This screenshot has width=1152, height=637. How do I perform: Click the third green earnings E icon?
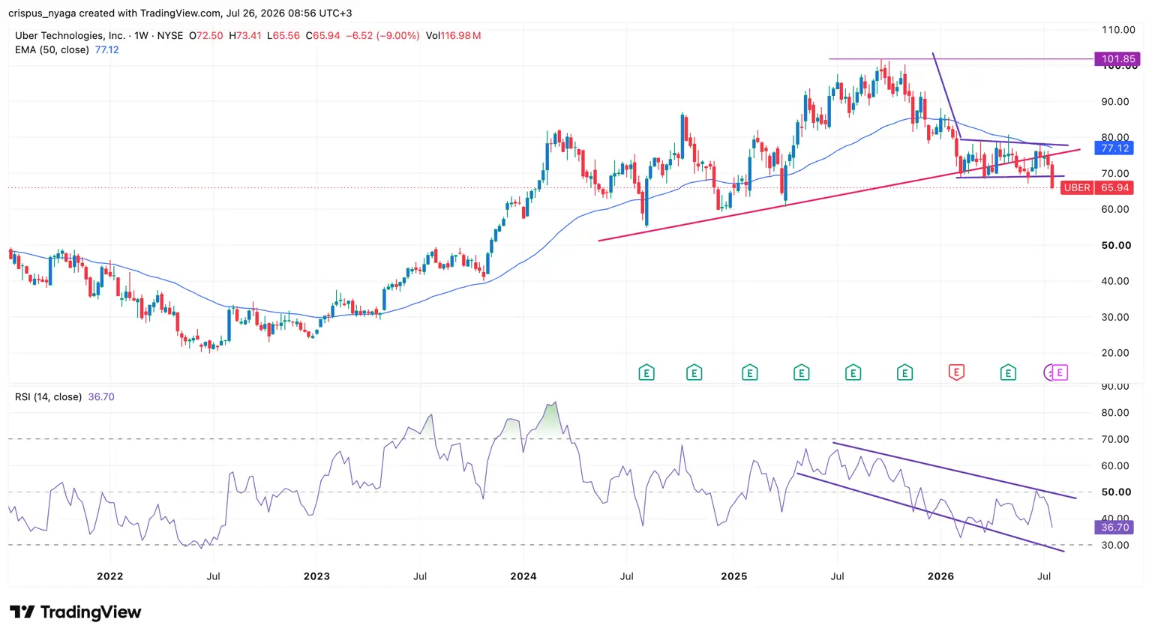749,372
